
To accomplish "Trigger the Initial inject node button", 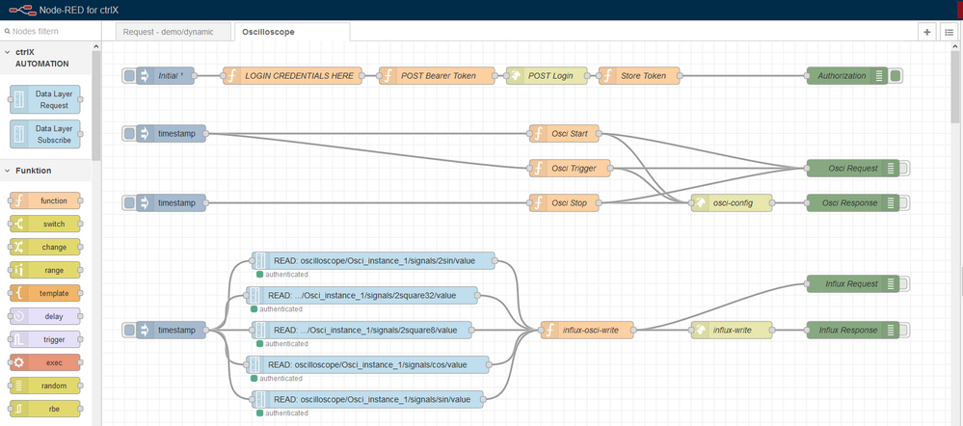I will point(130,75).
